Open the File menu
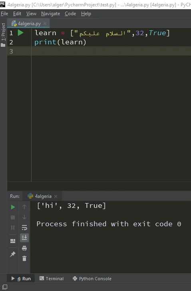191x291 pixels. pos(4,14)
